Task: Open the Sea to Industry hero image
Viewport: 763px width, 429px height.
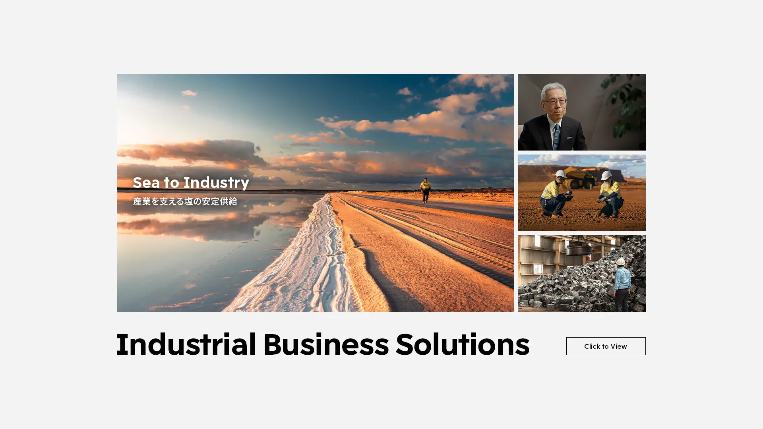Action: pos(315,193)
